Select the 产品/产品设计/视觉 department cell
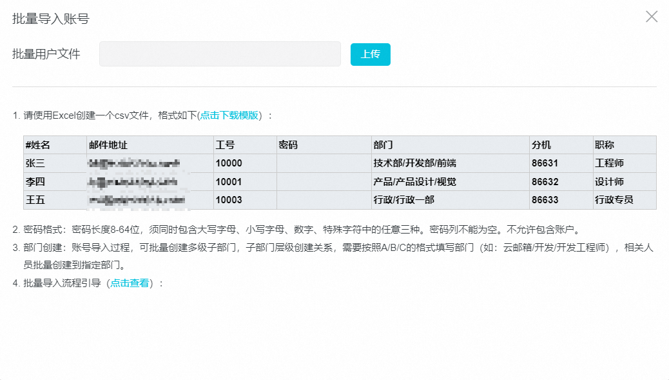 coord(414,182)
